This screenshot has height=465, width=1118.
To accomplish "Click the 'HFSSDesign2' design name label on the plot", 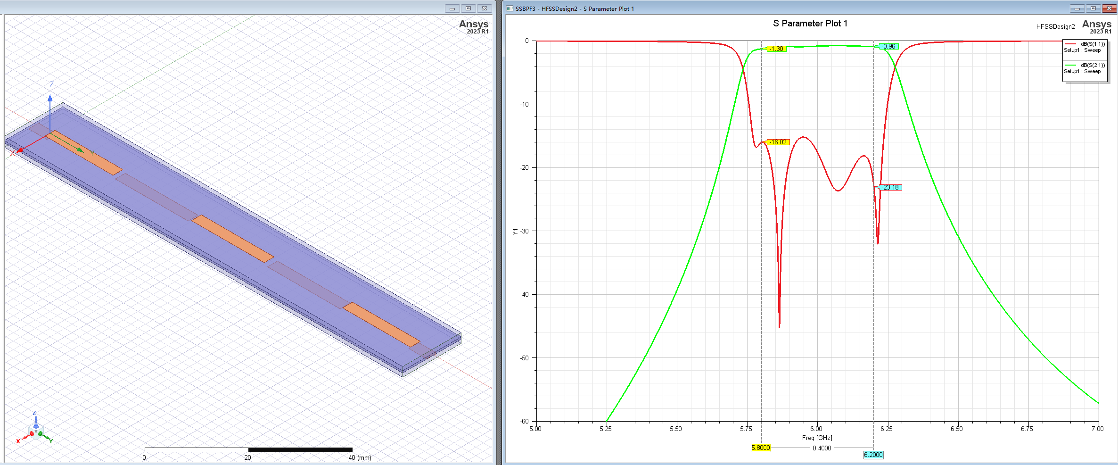I will coord(1055,27).
